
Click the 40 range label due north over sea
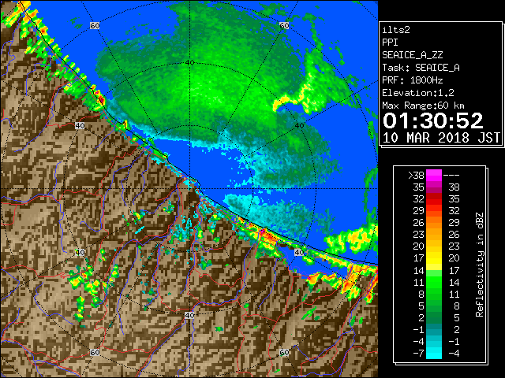(x=189, y=63)
